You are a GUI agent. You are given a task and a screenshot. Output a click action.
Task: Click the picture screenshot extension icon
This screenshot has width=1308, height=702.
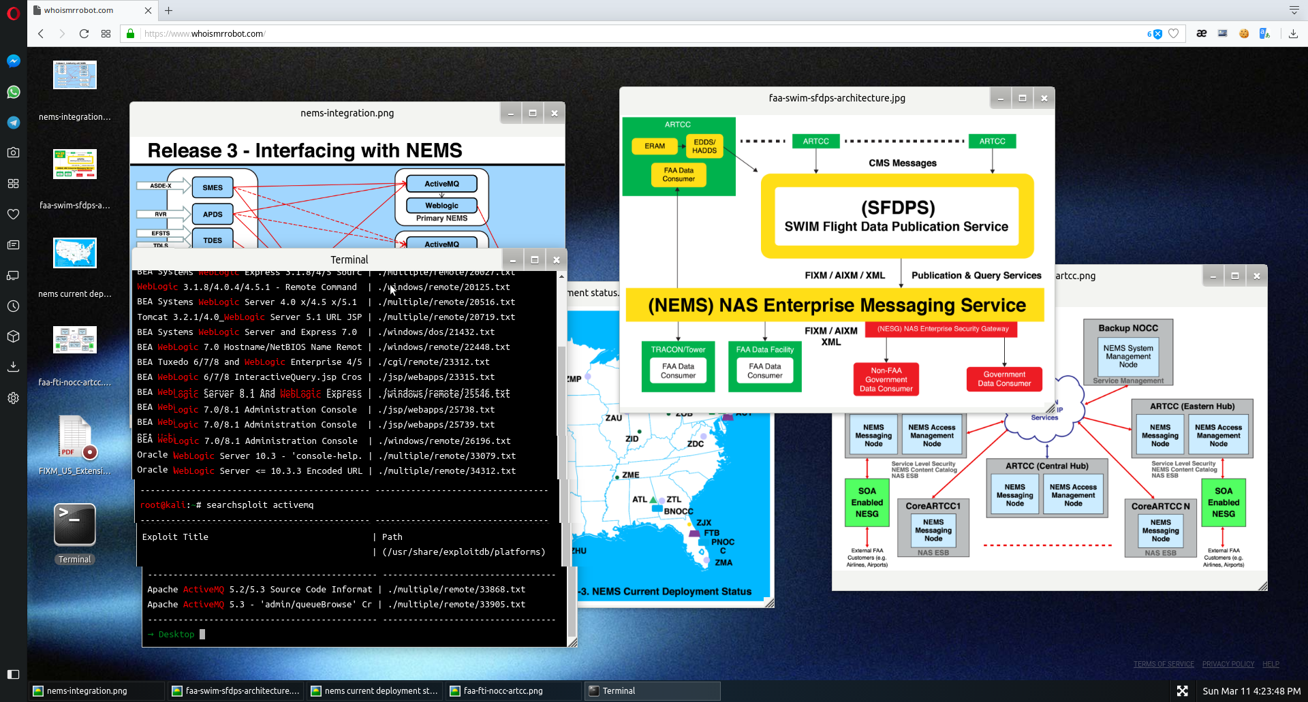coord(1223,33)
